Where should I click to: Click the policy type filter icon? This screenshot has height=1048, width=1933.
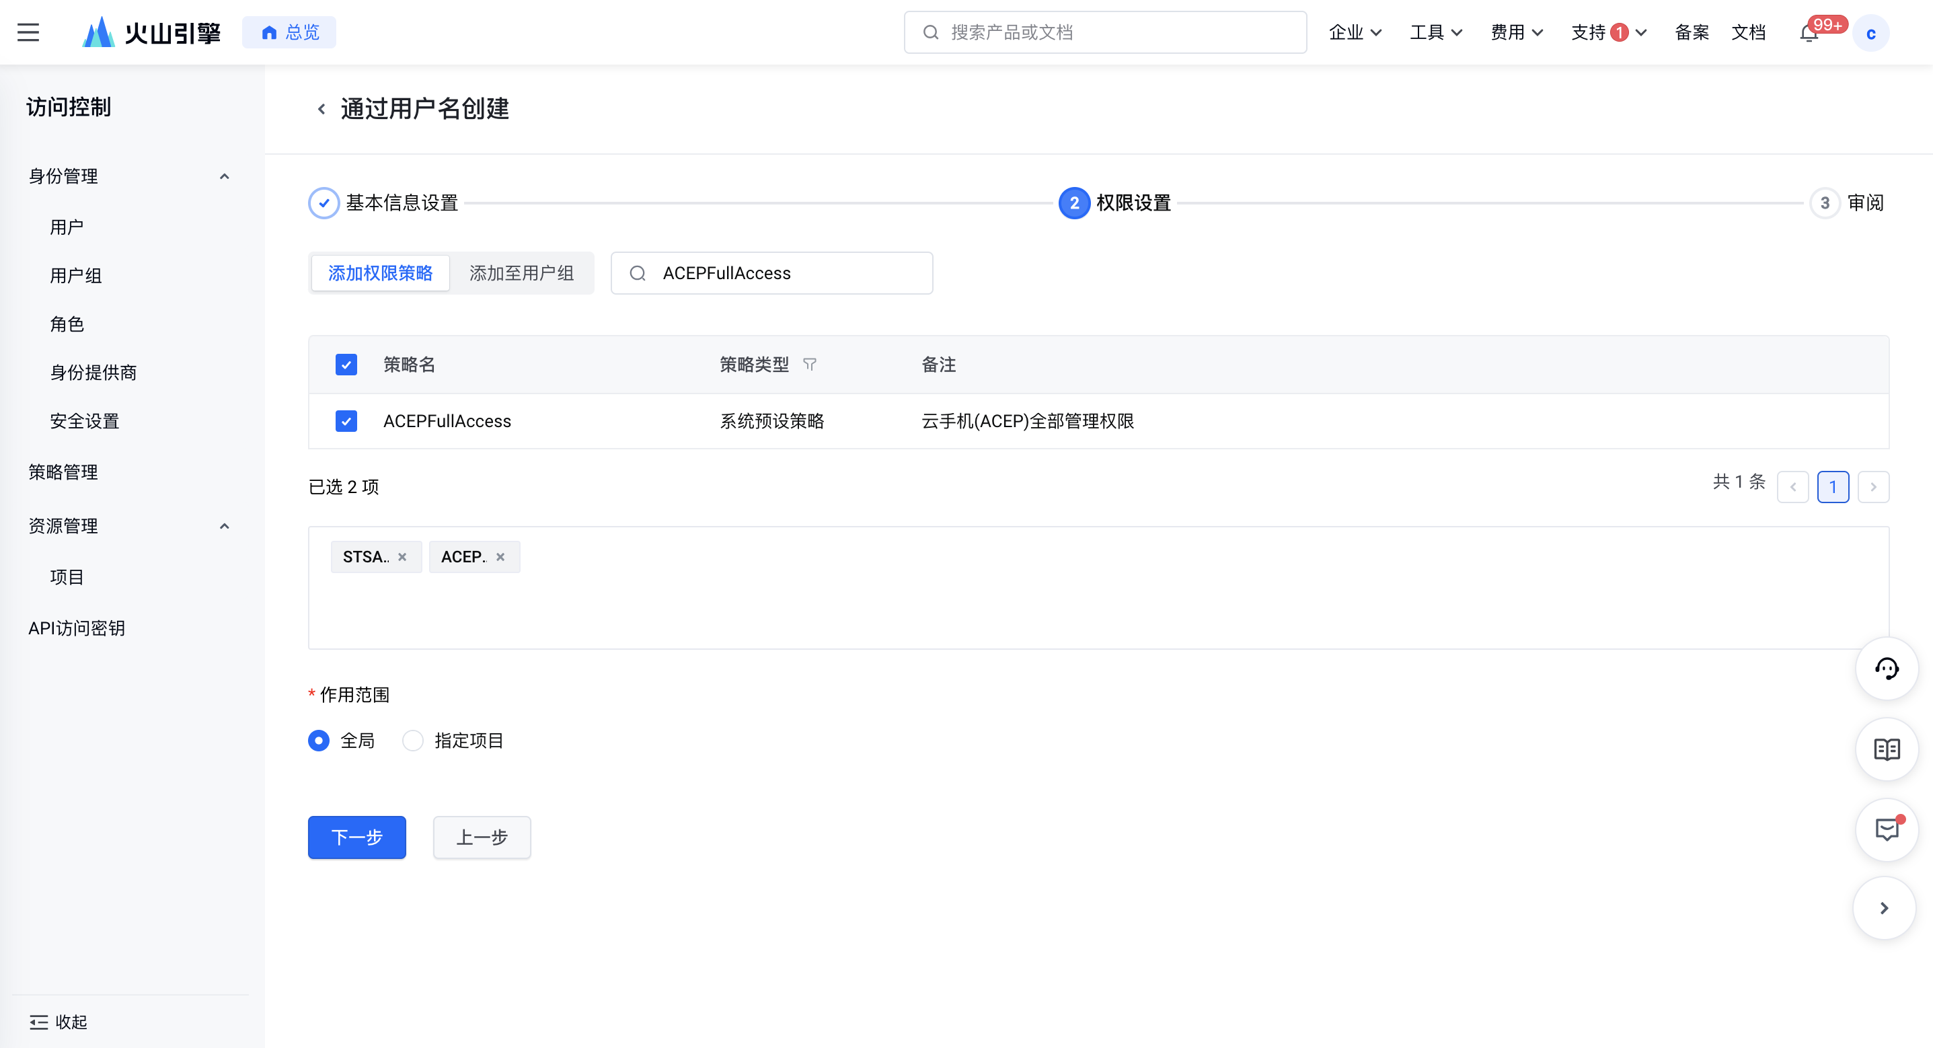pos(809,365)
